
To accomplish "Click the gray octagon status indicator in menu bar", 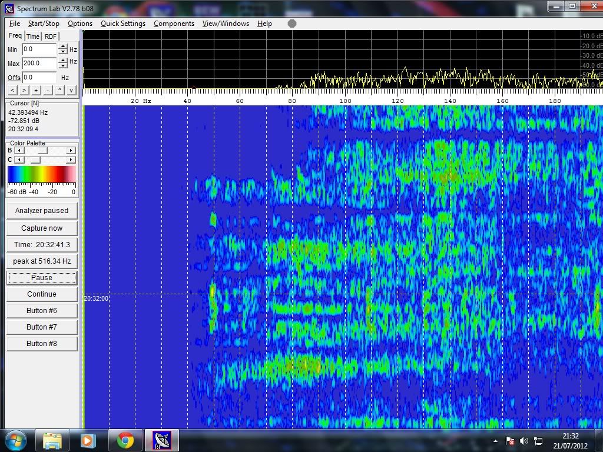I will (292, 24).
